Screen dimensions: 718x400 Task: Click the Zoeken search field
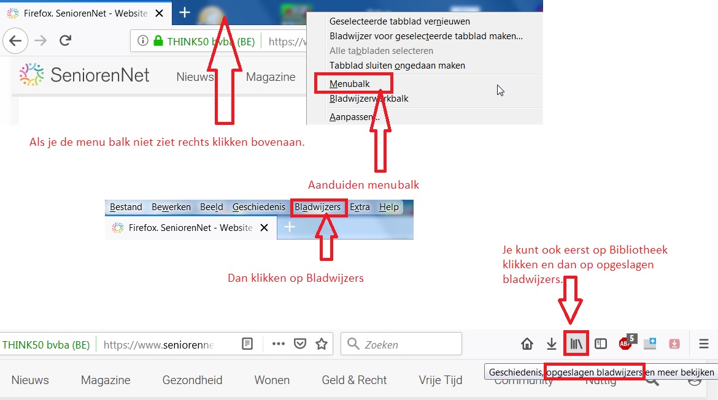click(x=408, y=344)
